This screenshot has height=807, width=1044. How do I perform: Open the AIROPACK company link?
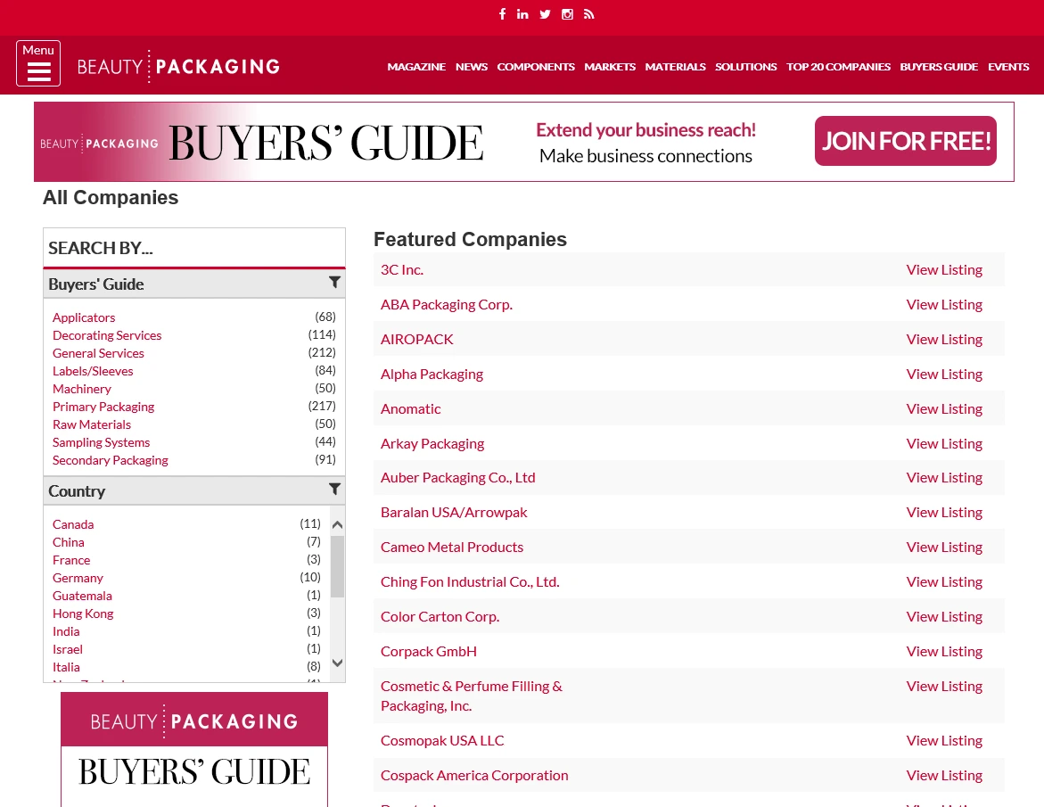[417, 340]
